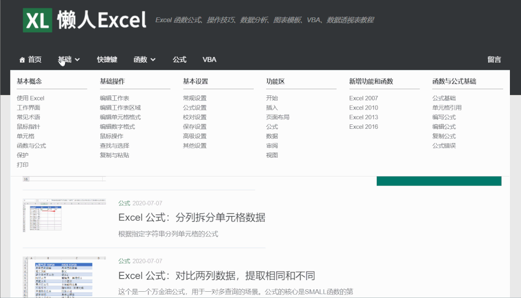Open the Excel 2010 link
Screen dimensions: 521x298
(364, 108)
